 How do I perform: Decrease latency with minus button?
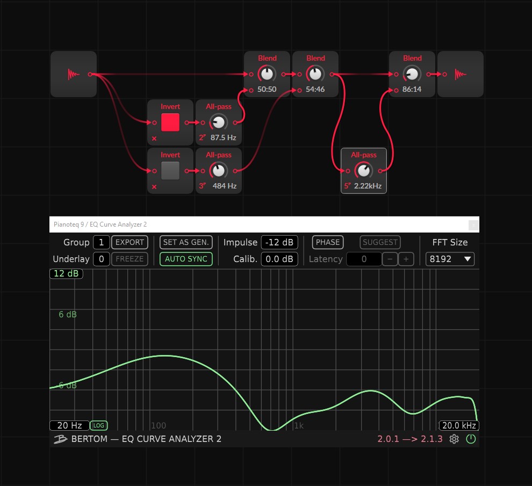(x=390, y=259)
